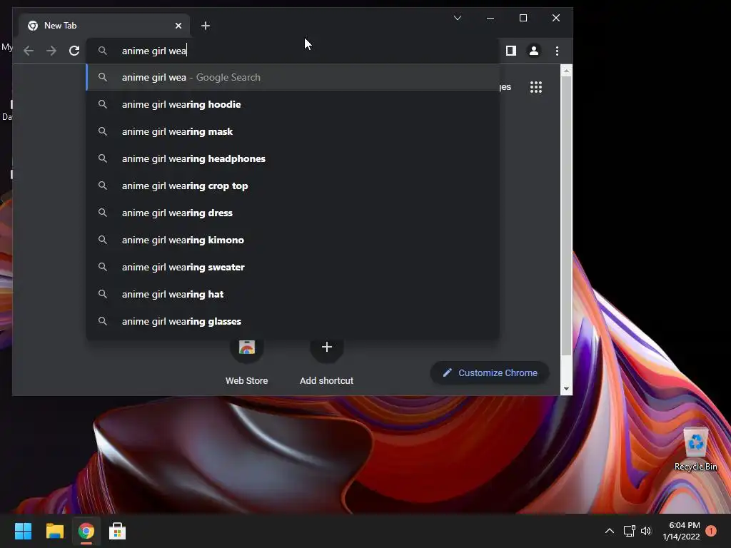This screenshot has height=548, width=731.
Task: Open the clock showing 6:04 PM
Action: 682,531
